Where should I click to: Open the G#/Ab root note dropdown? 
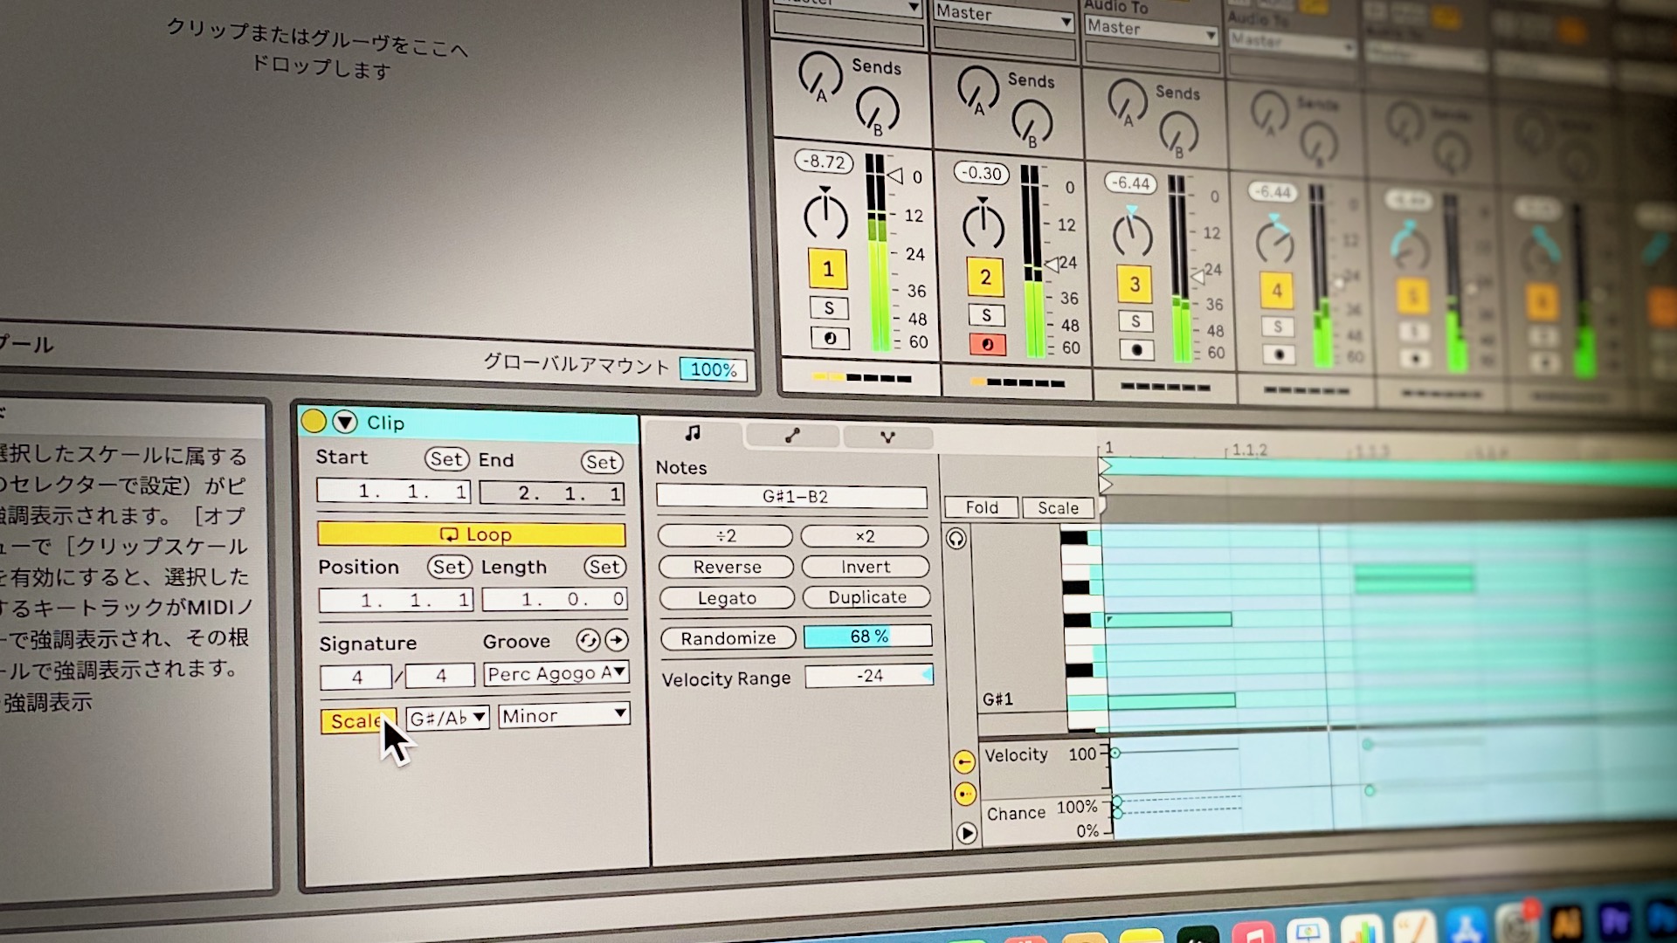pos(447,718)
